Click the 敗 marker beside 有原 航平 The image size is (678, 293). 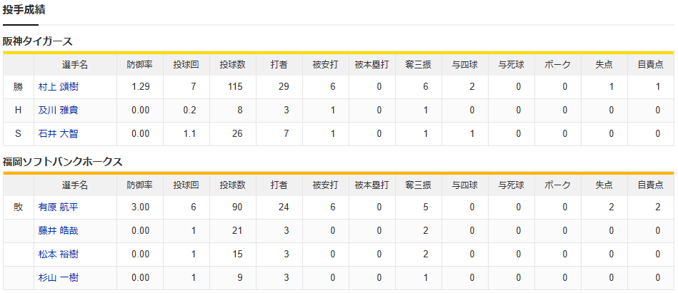[x=18, y=207]
